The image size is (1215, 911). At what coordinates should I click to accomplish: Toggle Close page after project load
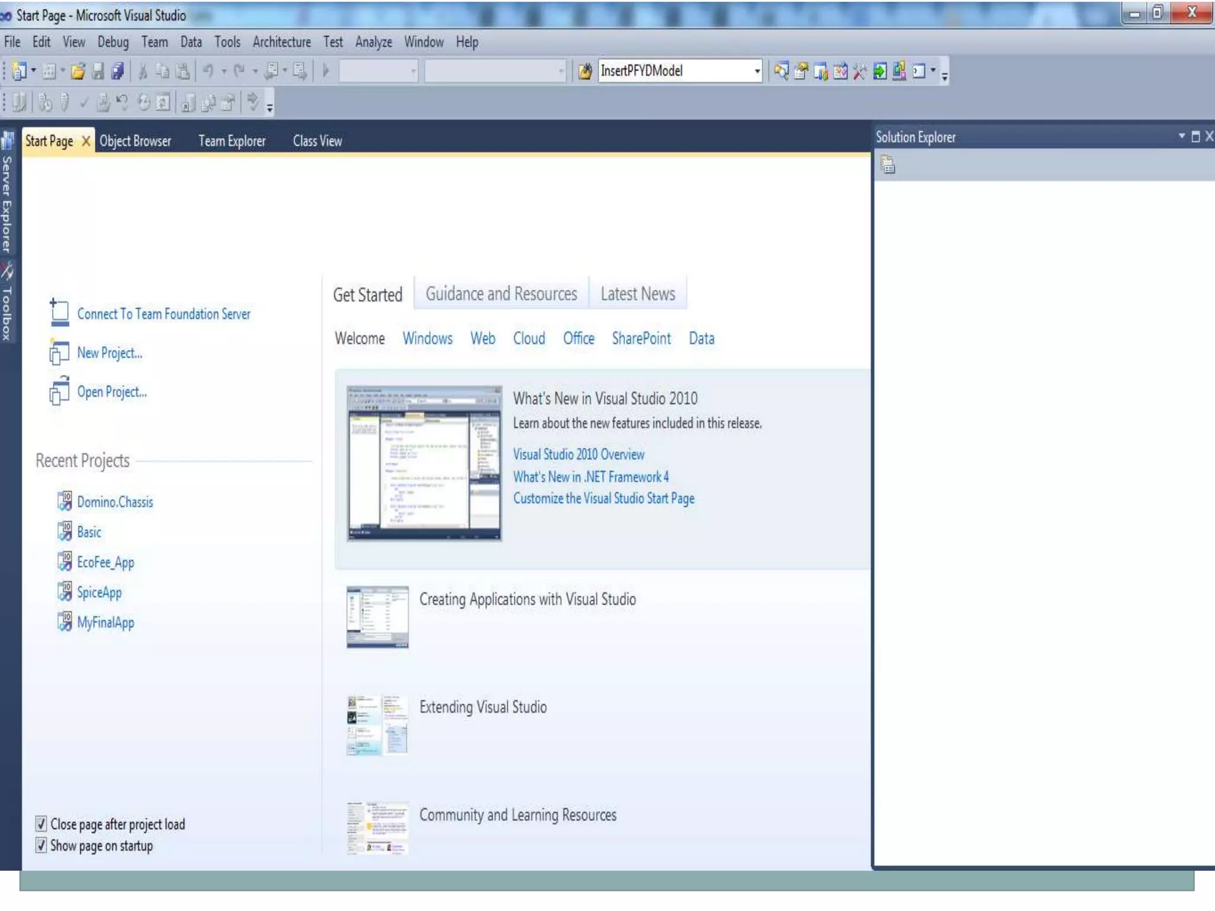[x=41, y=824]
